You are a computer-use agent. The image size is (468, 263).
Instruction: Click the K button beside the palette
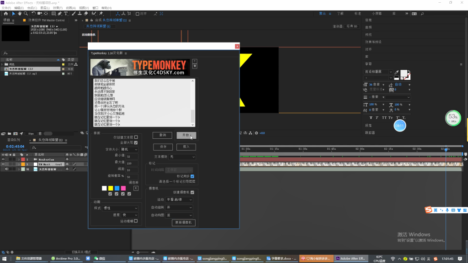point(136,188)
